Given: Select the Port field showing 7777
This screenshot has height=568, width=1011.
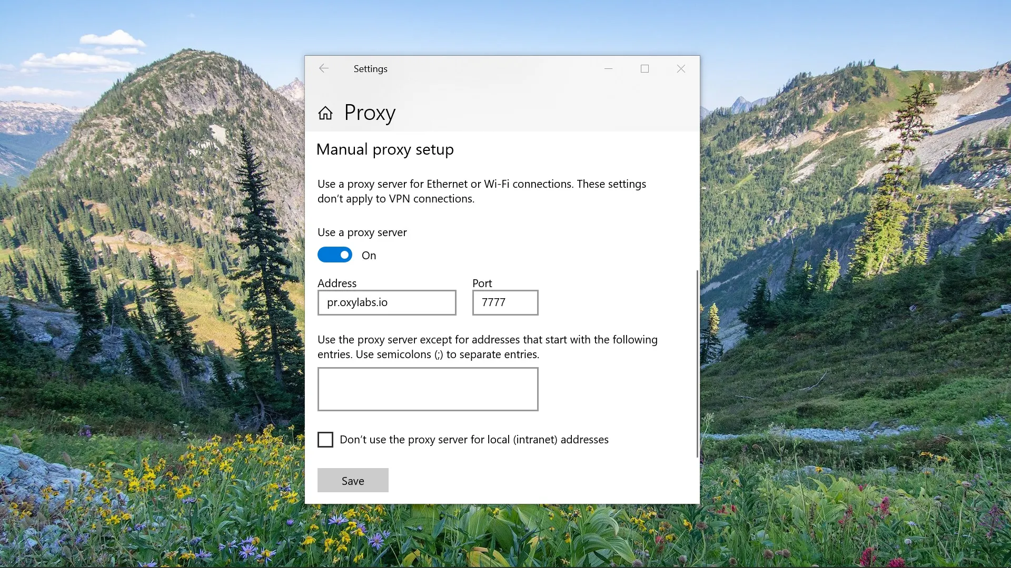Looking at the screenshot, I should coord(504,302).
